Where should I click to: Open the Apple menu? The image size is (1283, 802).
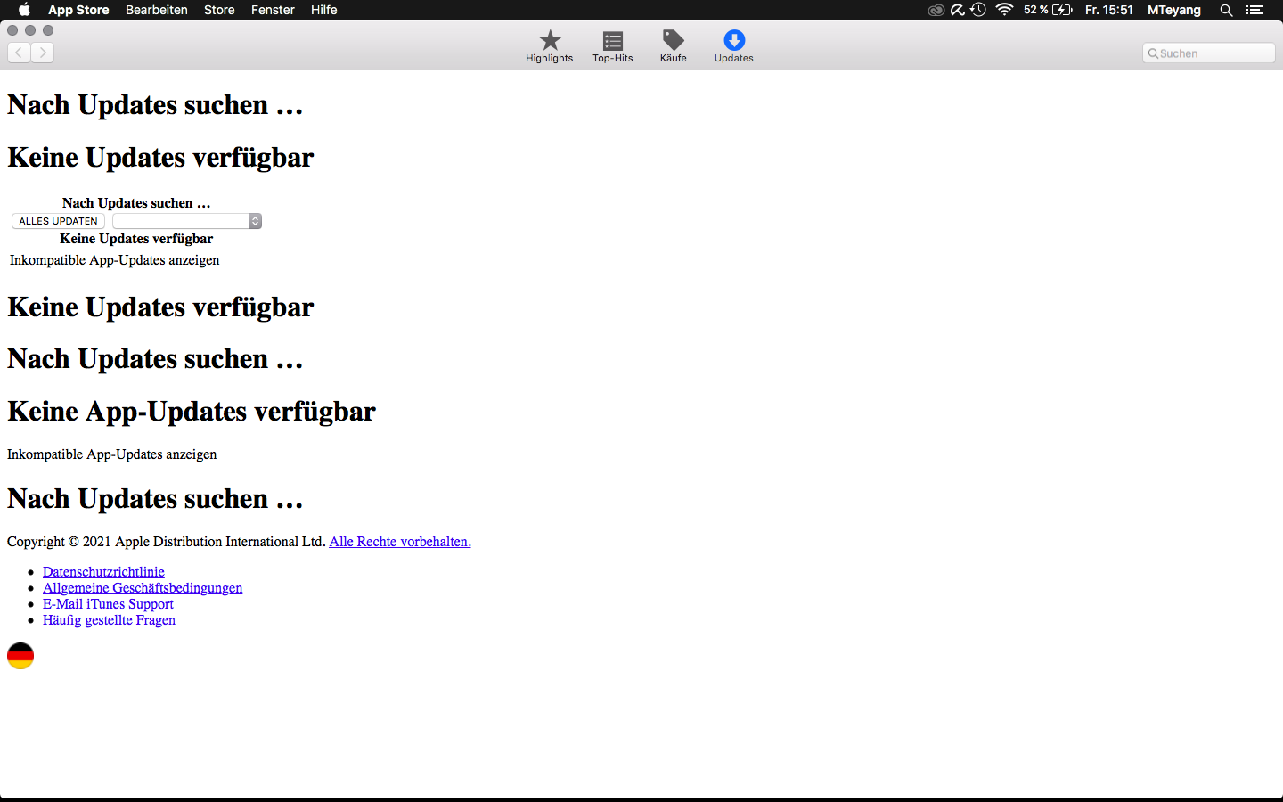(24, 10)
